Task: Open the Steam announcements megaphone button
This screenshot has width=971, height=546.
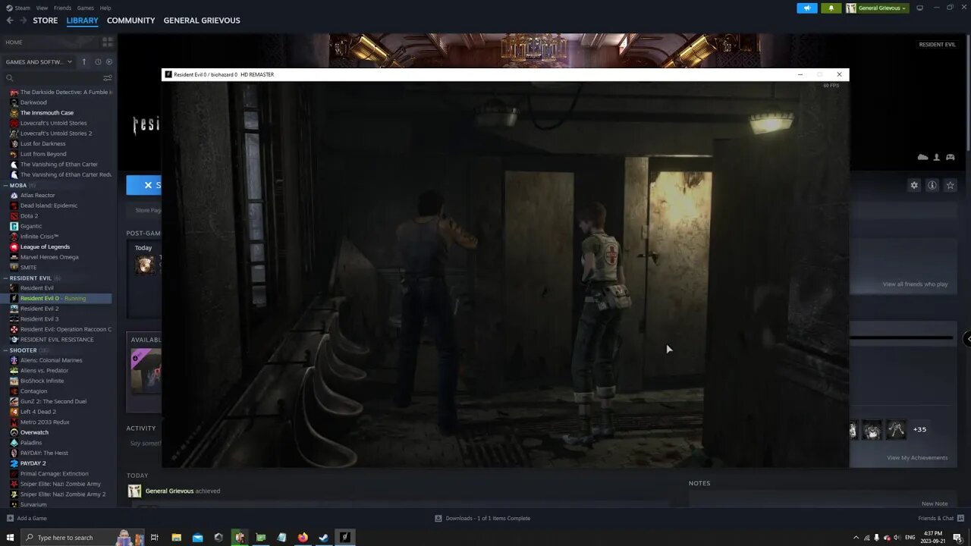Action: click(x=807, y=8)
